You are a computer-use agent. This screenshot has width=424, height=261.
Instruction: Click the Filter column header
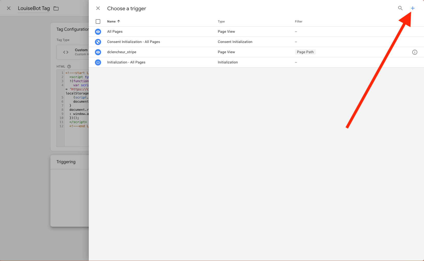pos(299,21)
